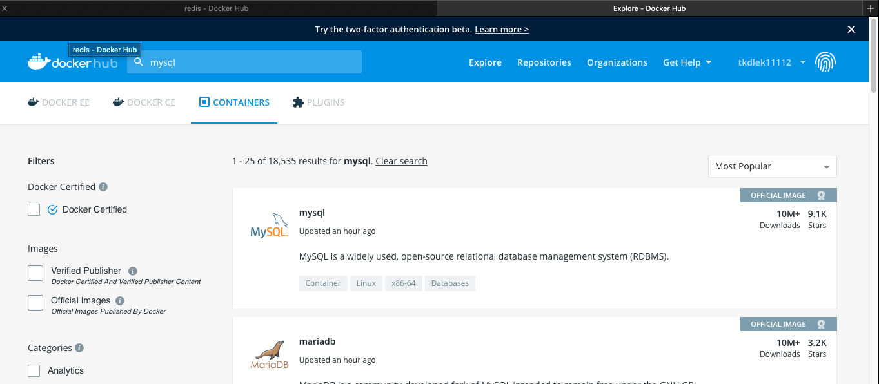Click the Docker CE whale icon

coord(118,102)
